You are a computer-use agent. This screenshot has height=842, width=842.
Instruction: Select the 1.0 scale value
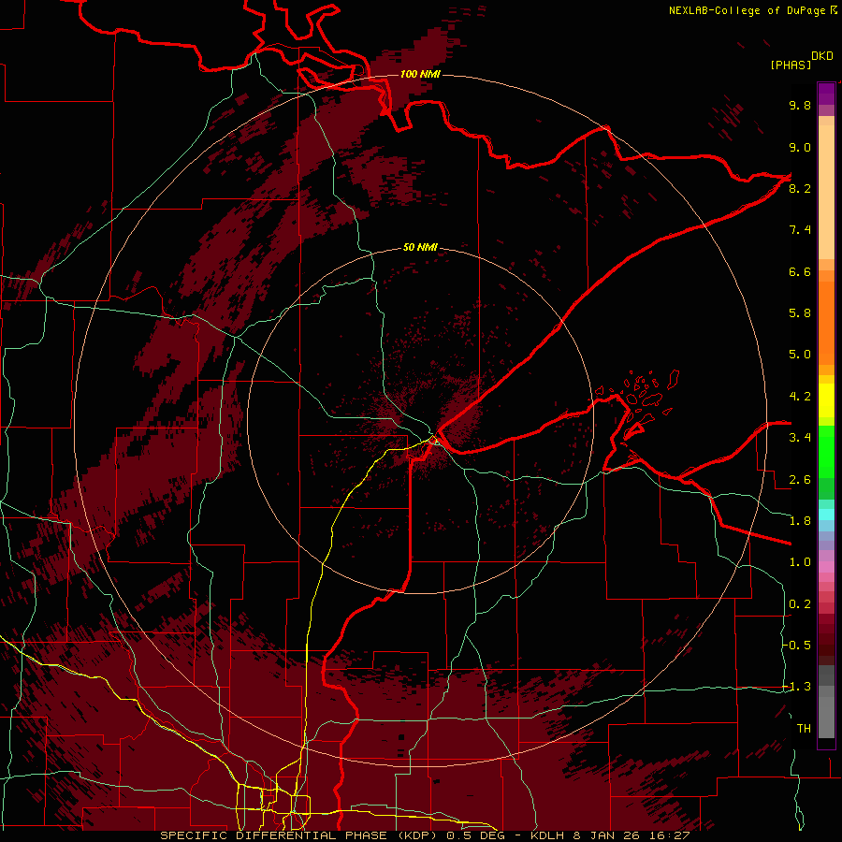800,562
